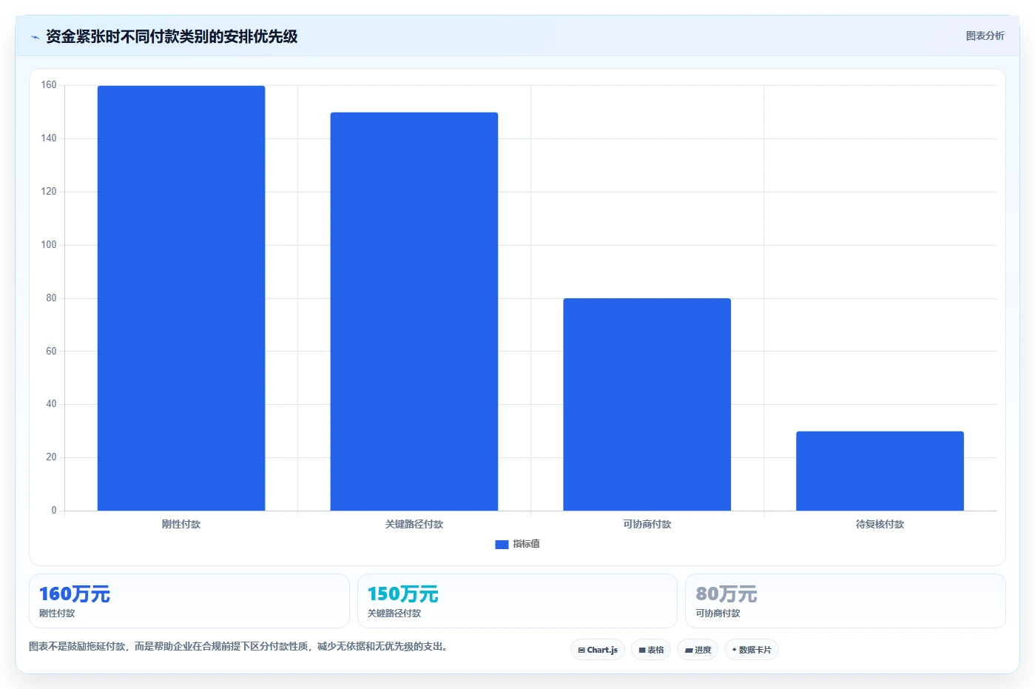The width and height of the screenshot is (1035, 689).
Task: Select the 可协商付款 bar in the chart
Action: tap(647, 404)
